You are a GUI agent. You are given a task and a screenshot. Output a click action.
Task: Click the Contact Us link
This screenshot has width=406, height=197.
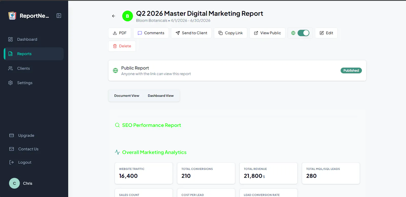click(x=28, y=149)
